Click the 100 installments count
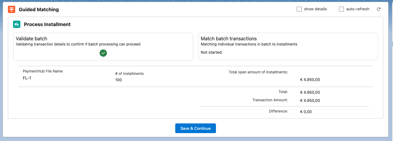 pos(119,80)
